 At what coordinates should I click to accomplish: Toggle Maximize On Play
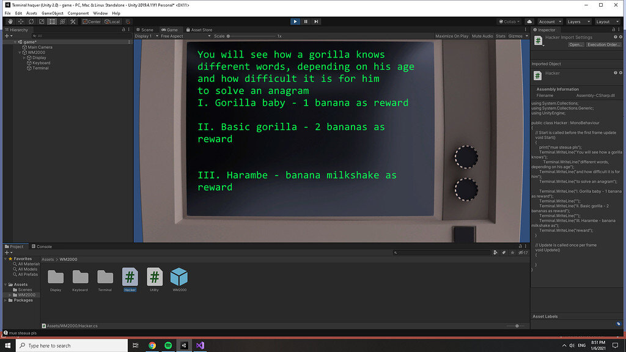(452, 36)
